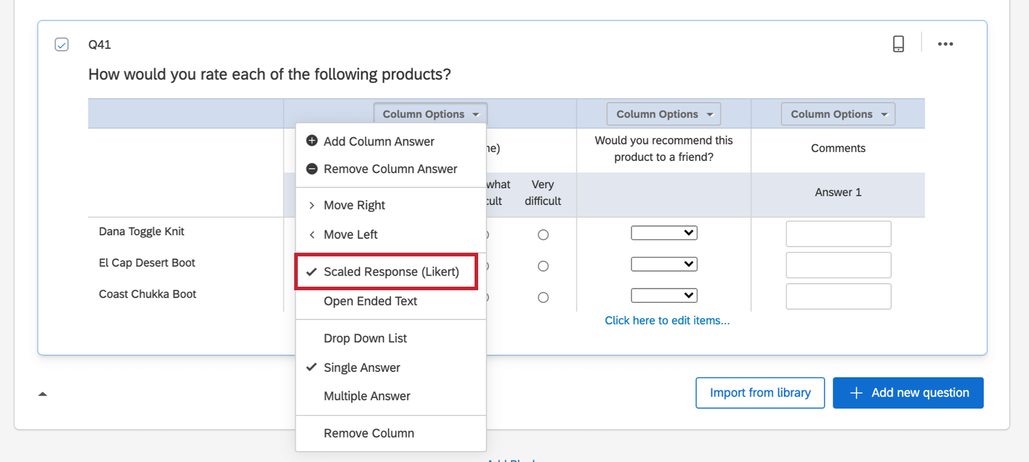Image resolution: width=1029 pixels, height=462 pixels.
Task: Select Very difficult for Coast Chukka Boot
Action: click(x=543, y=298)
